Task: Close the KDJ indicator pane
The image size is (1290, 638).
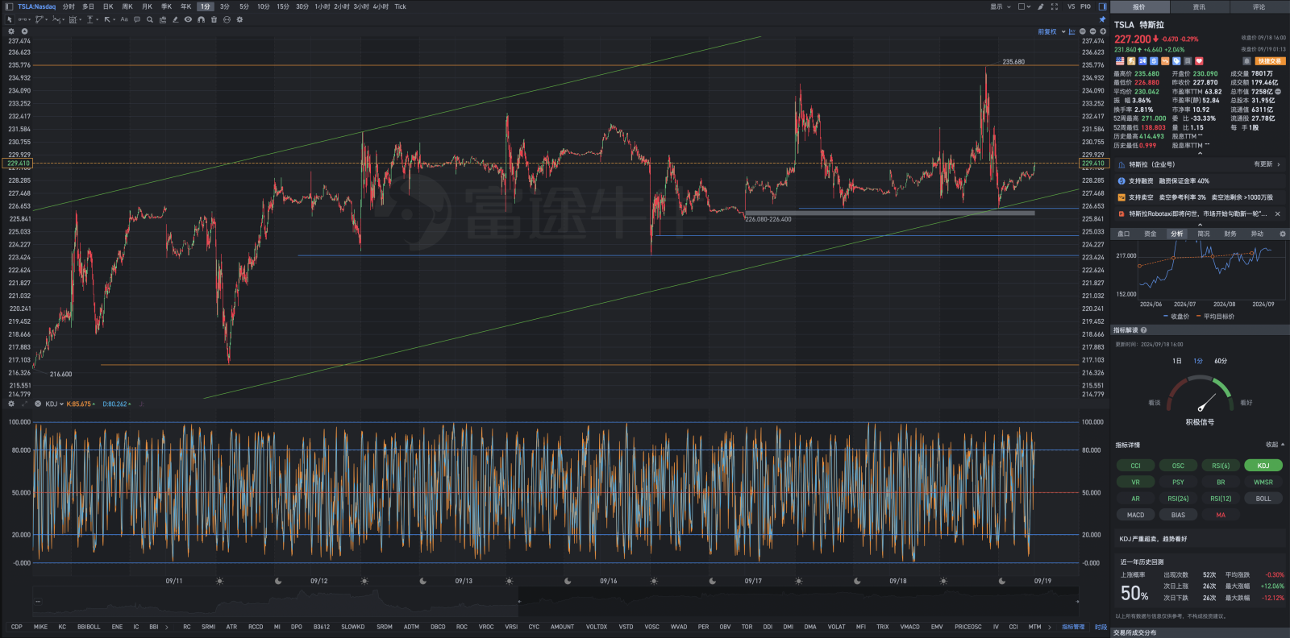Action: click(37, 404)
